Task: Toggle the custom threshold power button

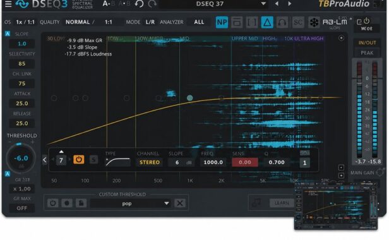Action: tap(52, 203)
